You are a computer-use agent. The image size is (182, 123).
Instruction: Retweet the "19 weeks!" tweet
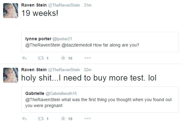[x=41, y=58]
